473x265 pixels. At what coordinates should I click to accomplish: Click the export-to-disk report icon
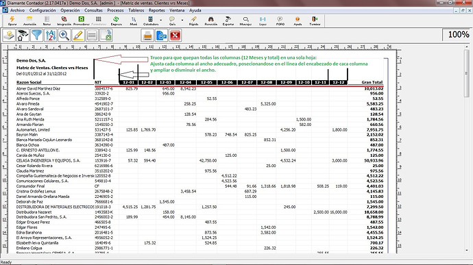pos(9,36)
